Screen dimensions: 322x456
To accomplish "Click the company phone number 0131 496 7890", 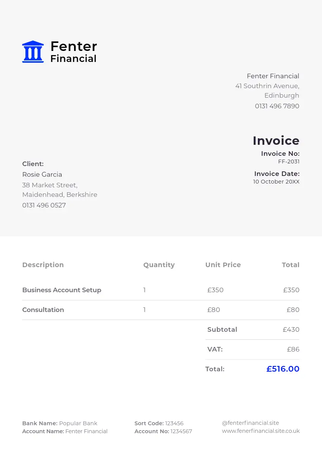I will coord(277,106).
